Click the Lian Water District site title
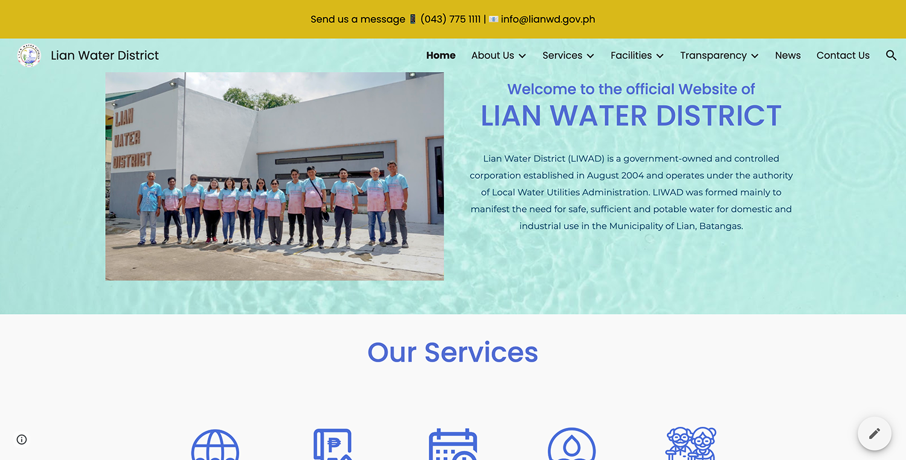The height and width of the screenshot is (460, 906). 104,56
